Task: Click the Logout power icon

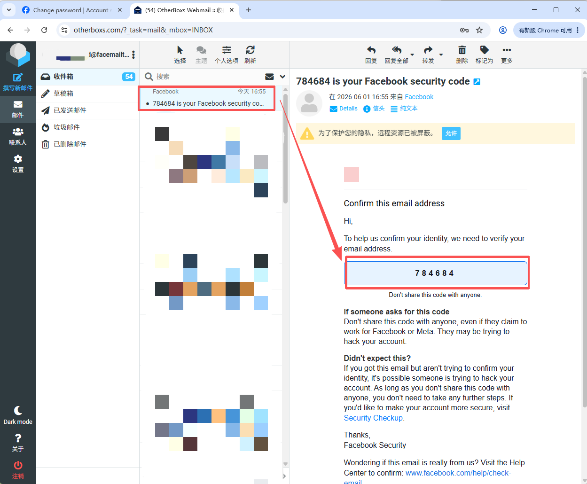Action: pyautogui.click(x=18, y=470)
